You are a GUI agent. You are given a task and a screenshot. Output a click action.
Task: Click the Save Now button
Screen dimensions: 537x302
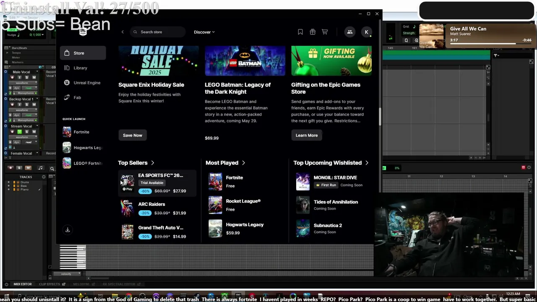[x=133, y=135]
